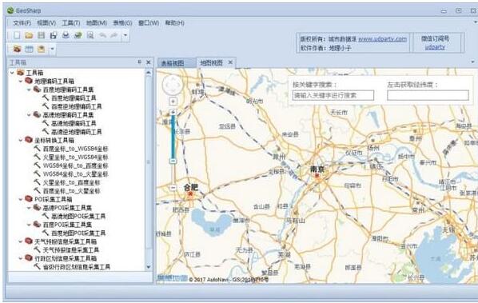The image size is (478, 303).
Task: Collapse the 坐标转换工具箱 tree node
Action: pos(21,140)
